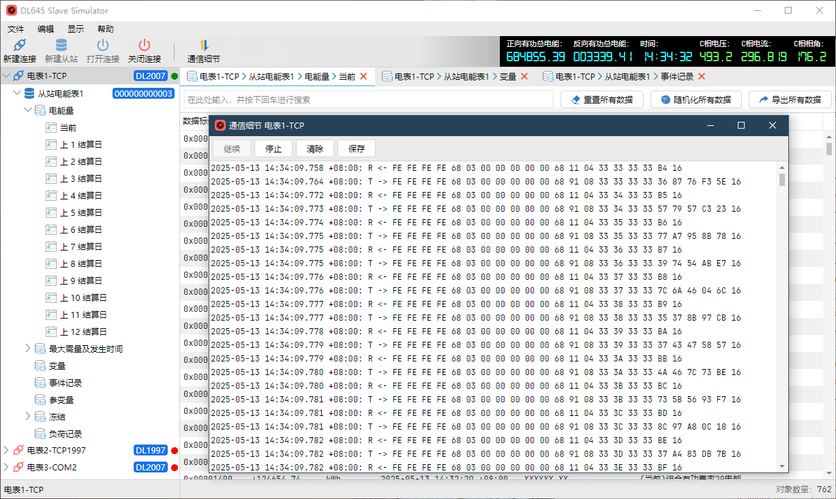Switch to the 事件记录 tab
836x499 pixels.
pos(613,76)
